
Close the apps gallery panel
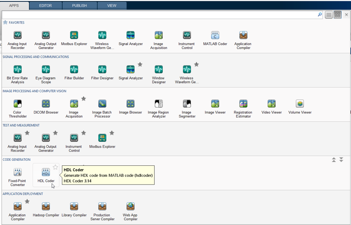tap(347, 15)
